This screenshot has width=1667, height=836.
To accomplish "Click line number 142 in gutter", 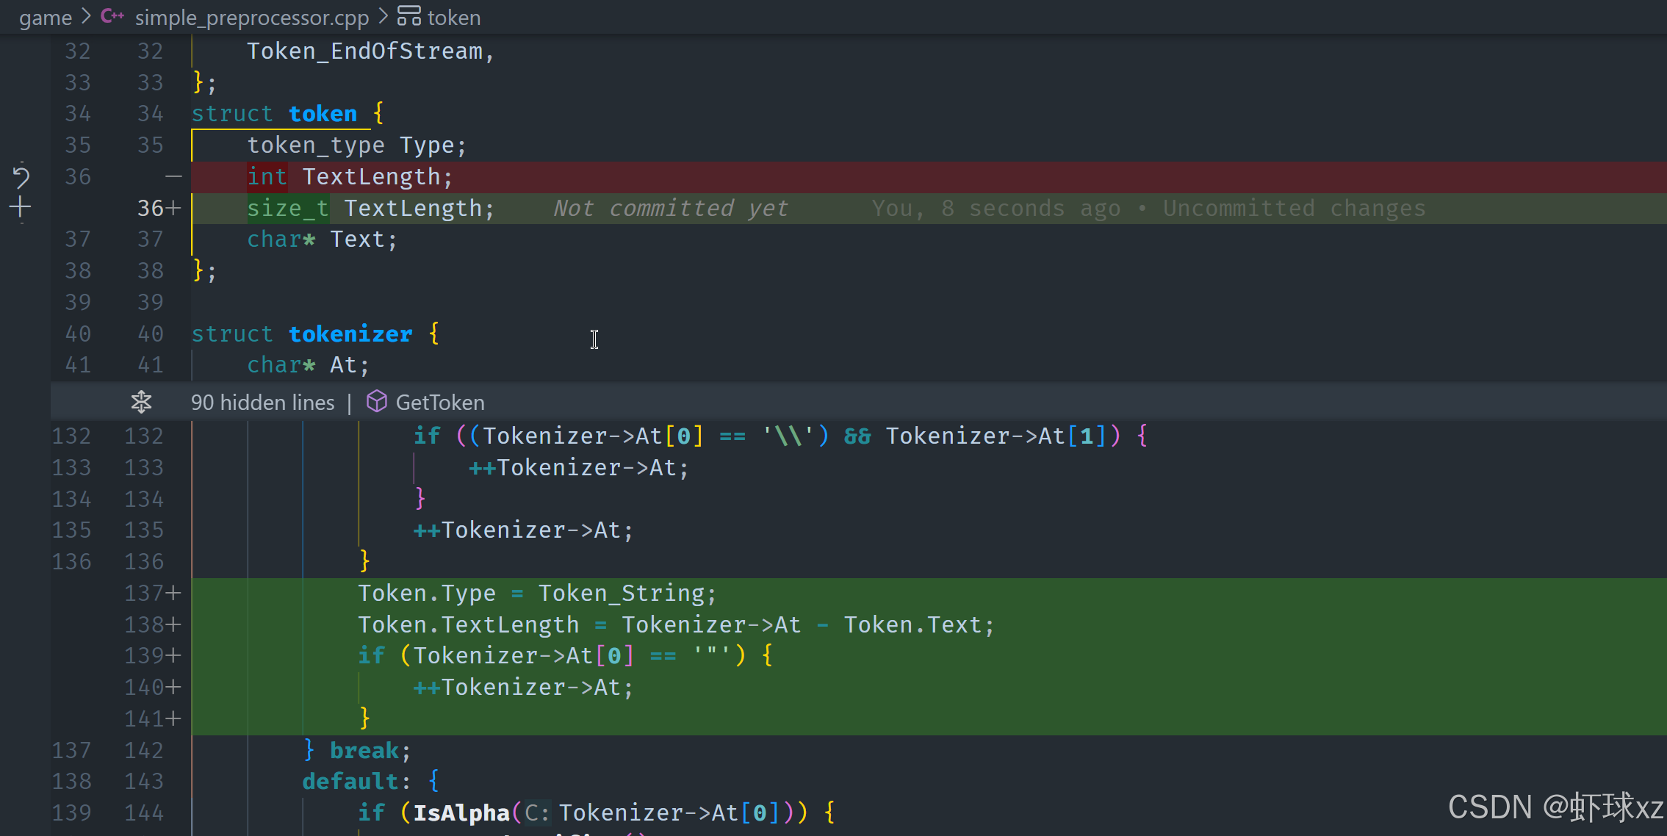I will click(x=144, y=751).
